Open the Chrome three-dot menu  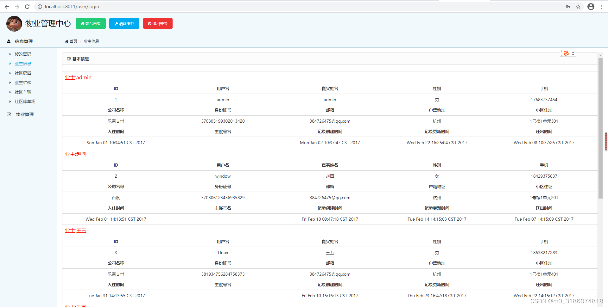(x=602, y=6)
